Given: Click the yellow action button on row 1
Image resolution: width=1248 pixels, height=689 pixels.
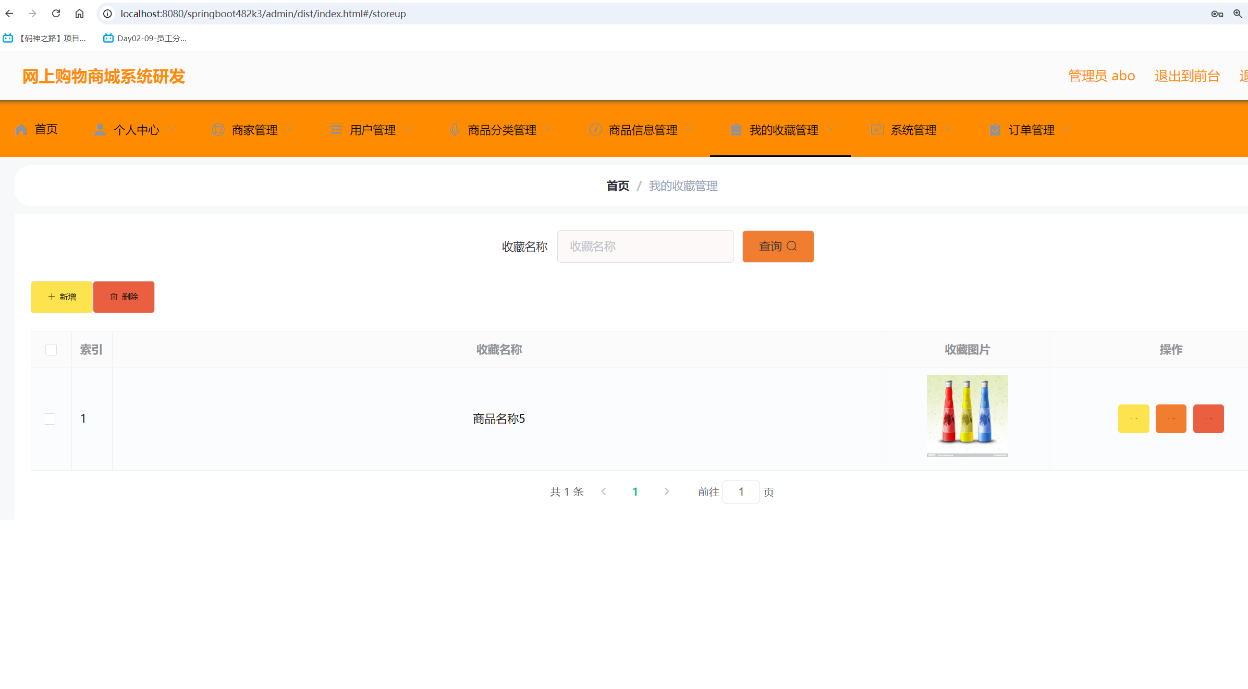Looking at the screenshot, I should (x=1133, y=419).
